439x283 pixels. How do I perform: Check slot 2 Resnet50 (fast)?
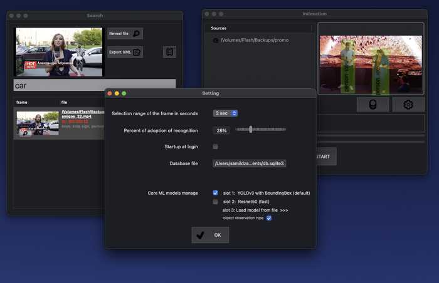coord(215,202)
